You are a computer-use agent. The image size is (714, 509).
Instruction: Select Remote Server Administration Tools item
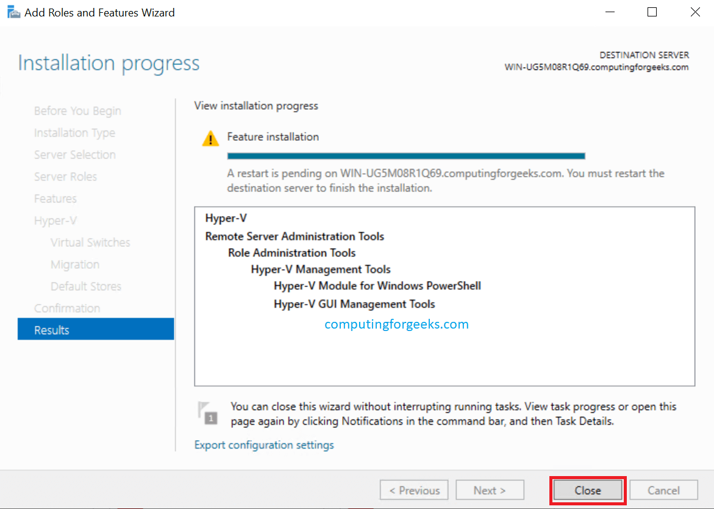pyautogui.click(x=295, y=237)
